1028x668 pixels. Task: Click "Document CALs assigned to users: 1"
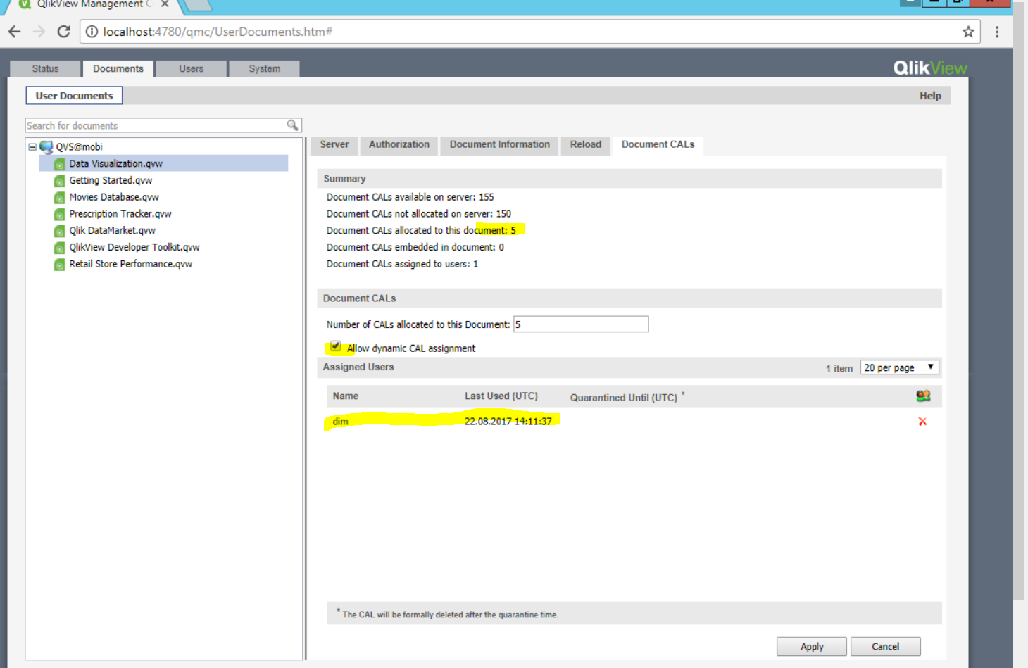402,264
